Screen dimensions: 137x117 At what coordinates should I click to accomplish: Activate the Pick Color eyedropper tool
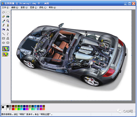coord(3,21)
